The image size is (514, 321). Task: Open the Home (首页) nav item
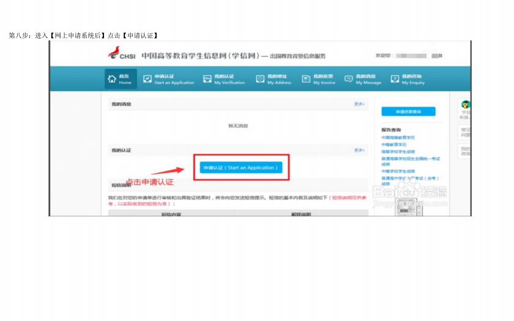(x=121, y=79)
